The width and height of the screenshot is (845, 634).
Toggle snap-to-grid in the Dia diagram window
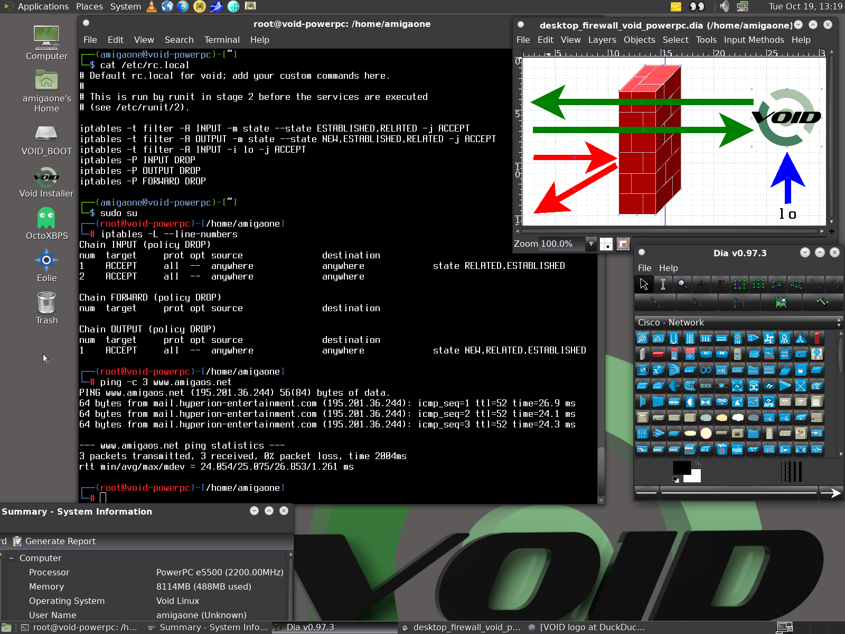(x=607, y=244)
